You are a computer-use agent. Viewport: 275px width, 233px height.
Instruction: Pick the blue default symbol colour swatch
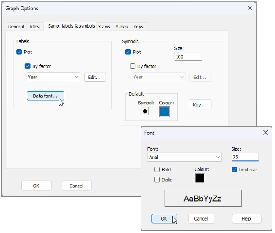[165, 112]
